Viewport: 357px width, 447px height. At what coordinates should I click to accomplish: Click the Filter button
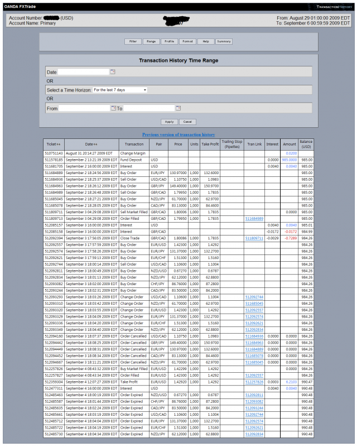(133, 41)
